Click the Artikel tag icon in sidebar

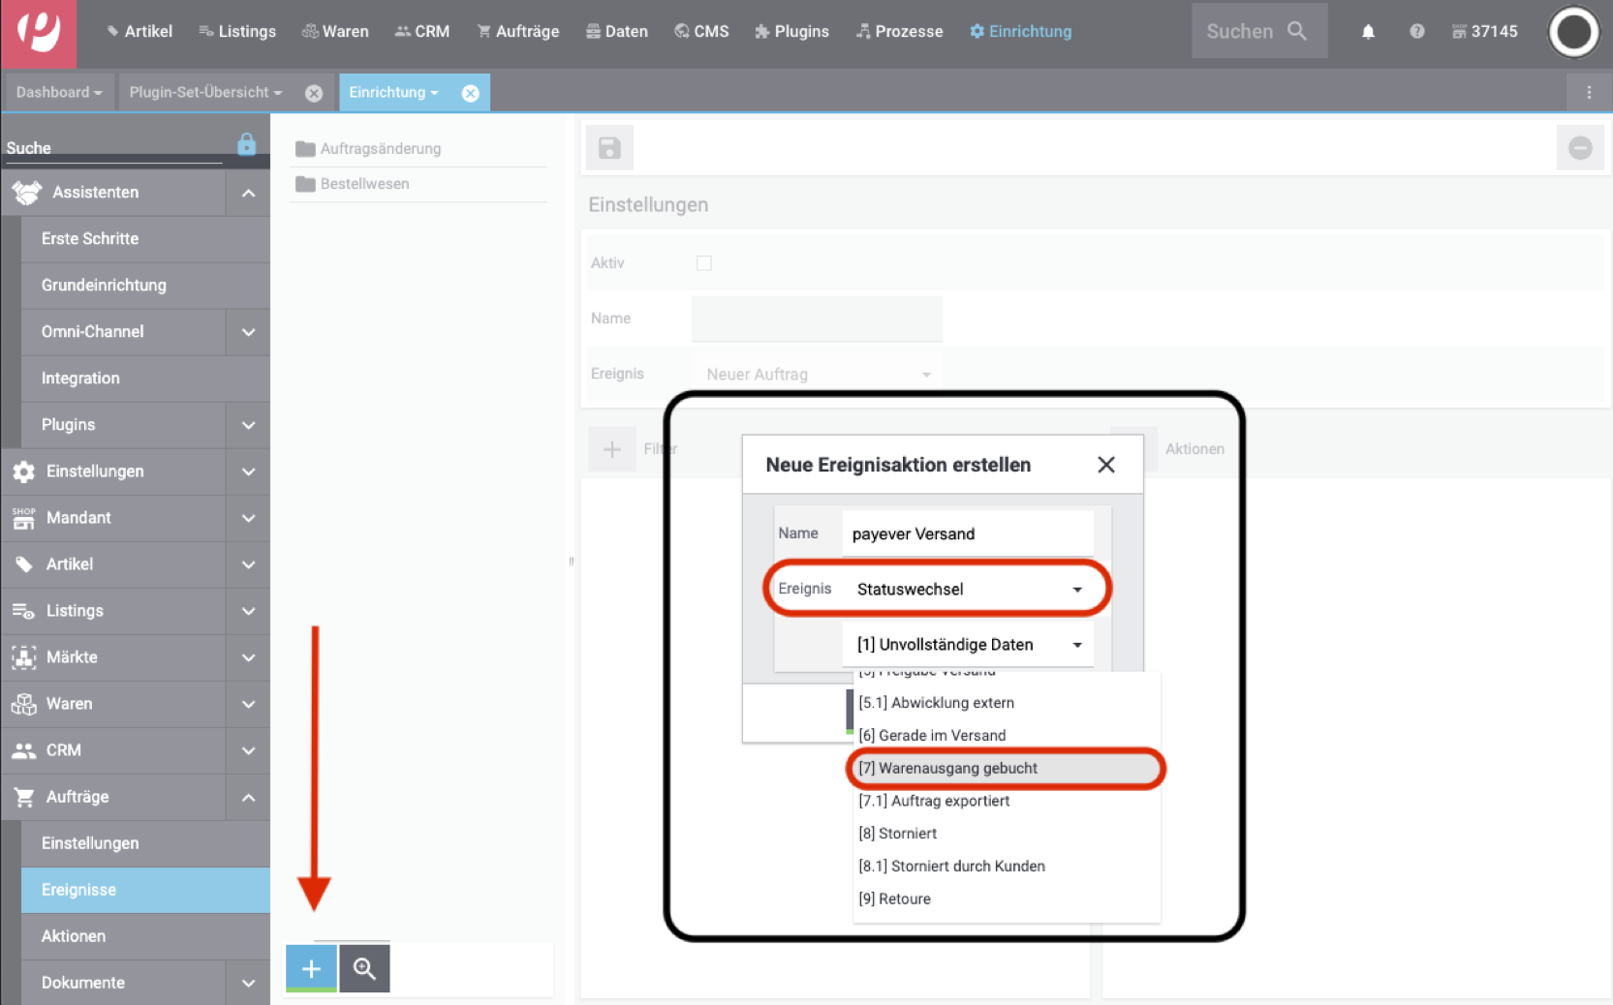(24, 564)
